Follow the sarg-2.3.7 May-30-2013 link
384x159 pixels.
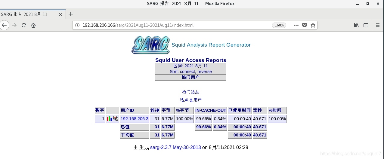pos(175,148)
